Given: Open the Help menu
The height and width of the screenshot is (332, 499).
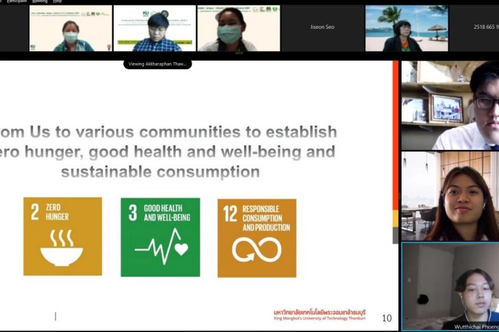Looking at the screenshot, I should (x=58, y=1).
